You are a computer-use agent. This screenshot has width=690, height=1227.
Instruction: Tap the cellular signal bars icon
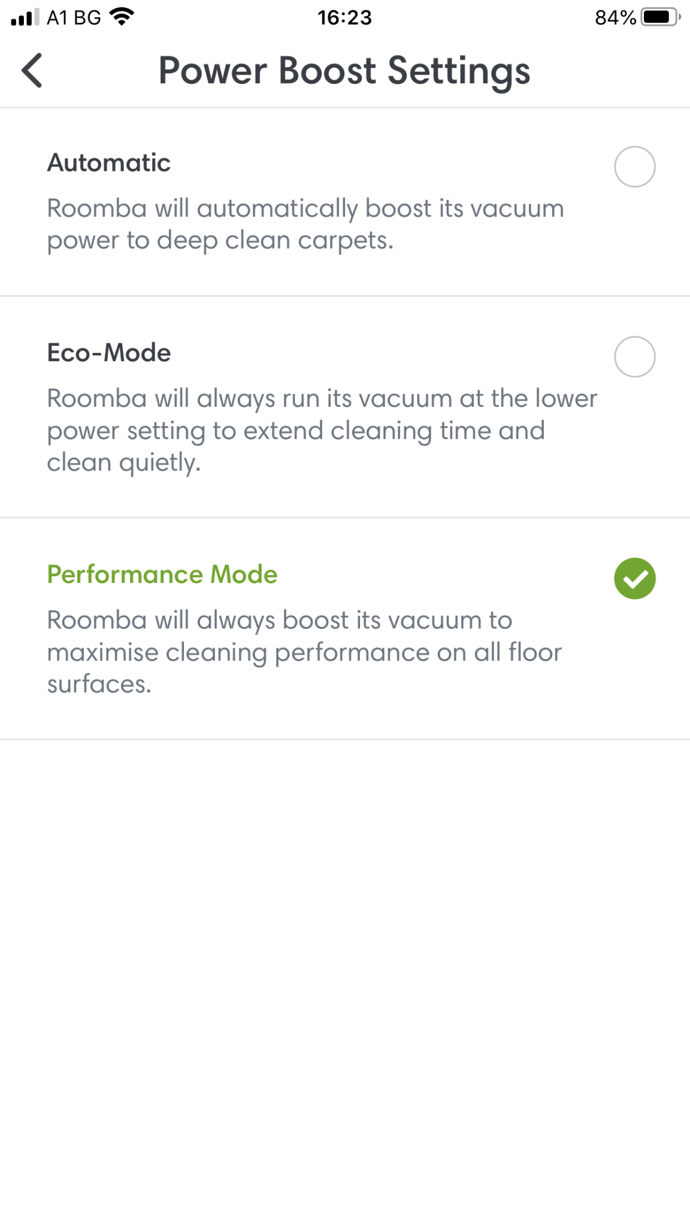point(25,17)
